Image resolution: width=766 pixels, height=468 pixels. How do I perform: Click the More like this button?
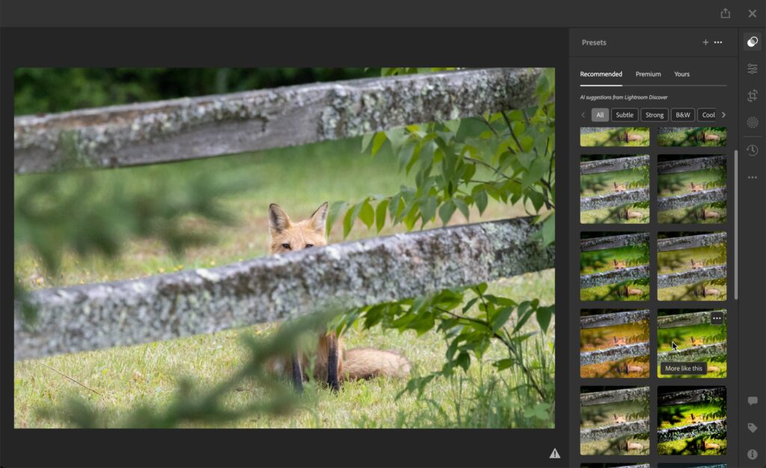(x=684, y=368)
